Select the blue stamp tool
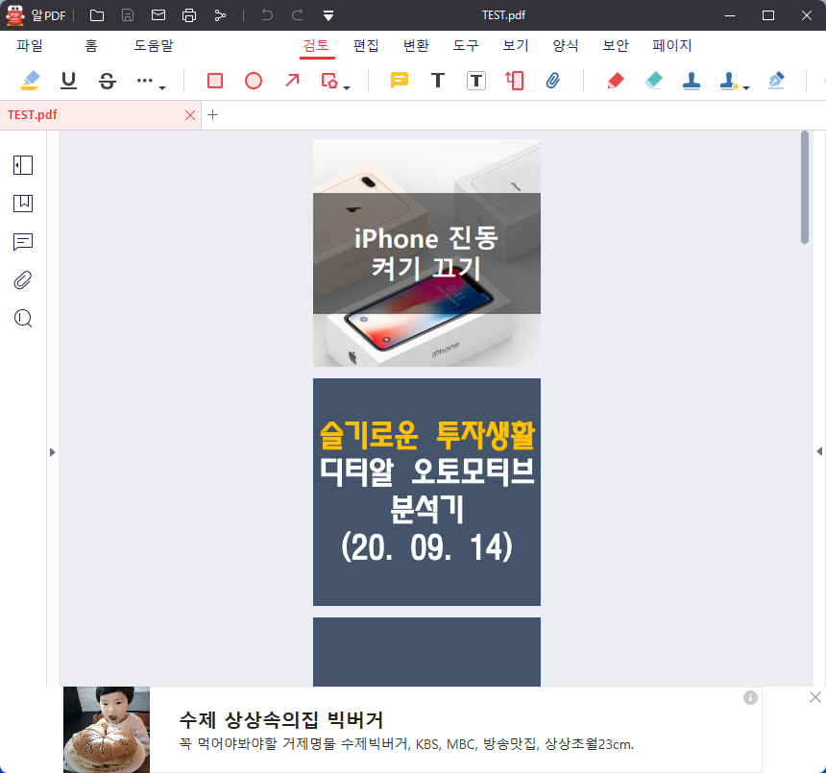 point(692,81)
